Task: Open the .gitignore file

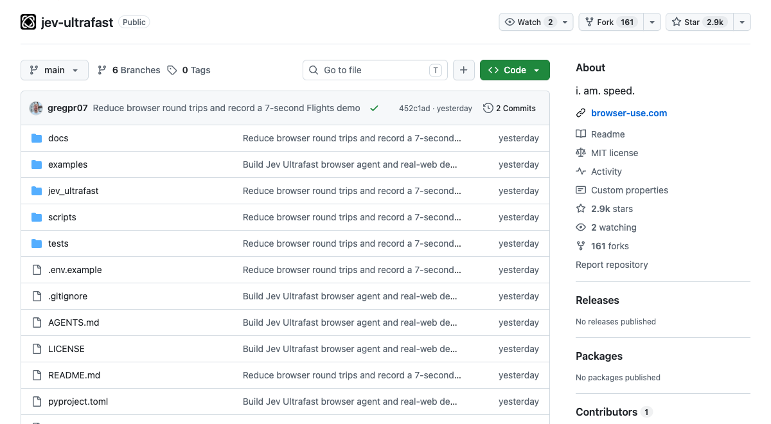Action: pos(67,296)
